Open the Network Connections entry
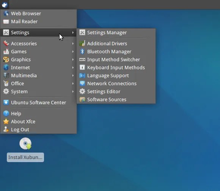The image size is (220, 191). pos(116,83)
